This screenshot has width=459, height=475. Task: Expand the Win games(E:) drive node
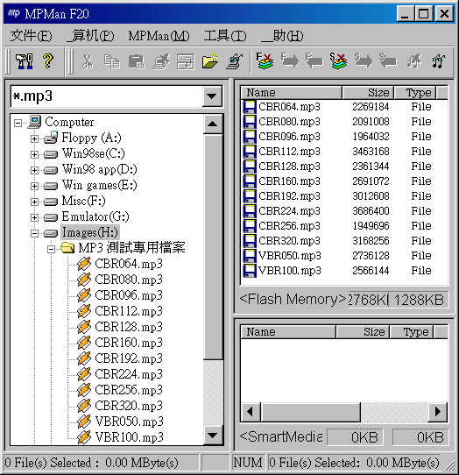coord(34,186)
